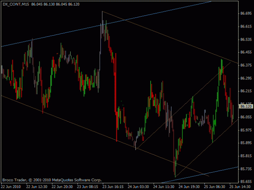Click price axis label 86.535

[x=246, y=40]
